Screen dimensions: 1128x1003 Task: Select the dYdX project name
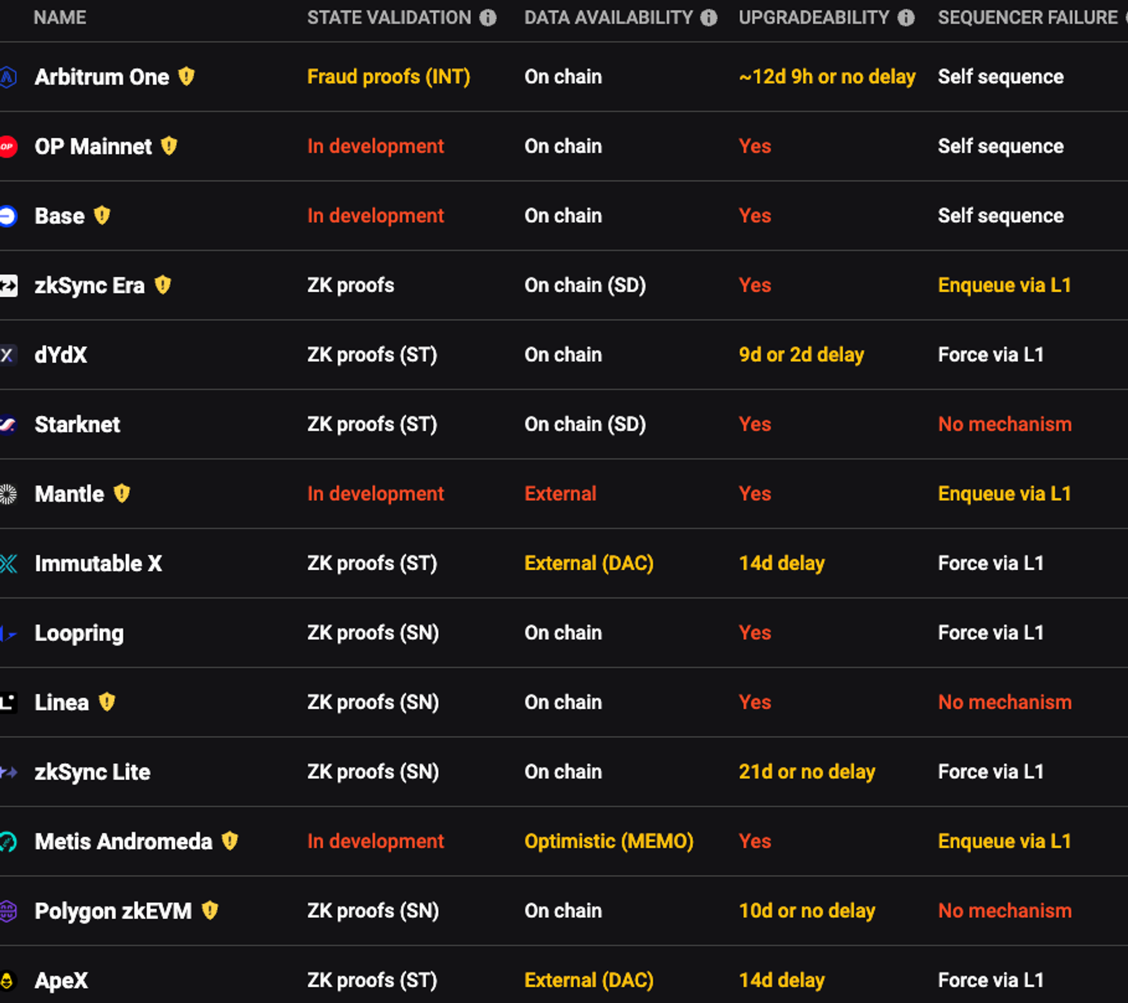(61, 355)
